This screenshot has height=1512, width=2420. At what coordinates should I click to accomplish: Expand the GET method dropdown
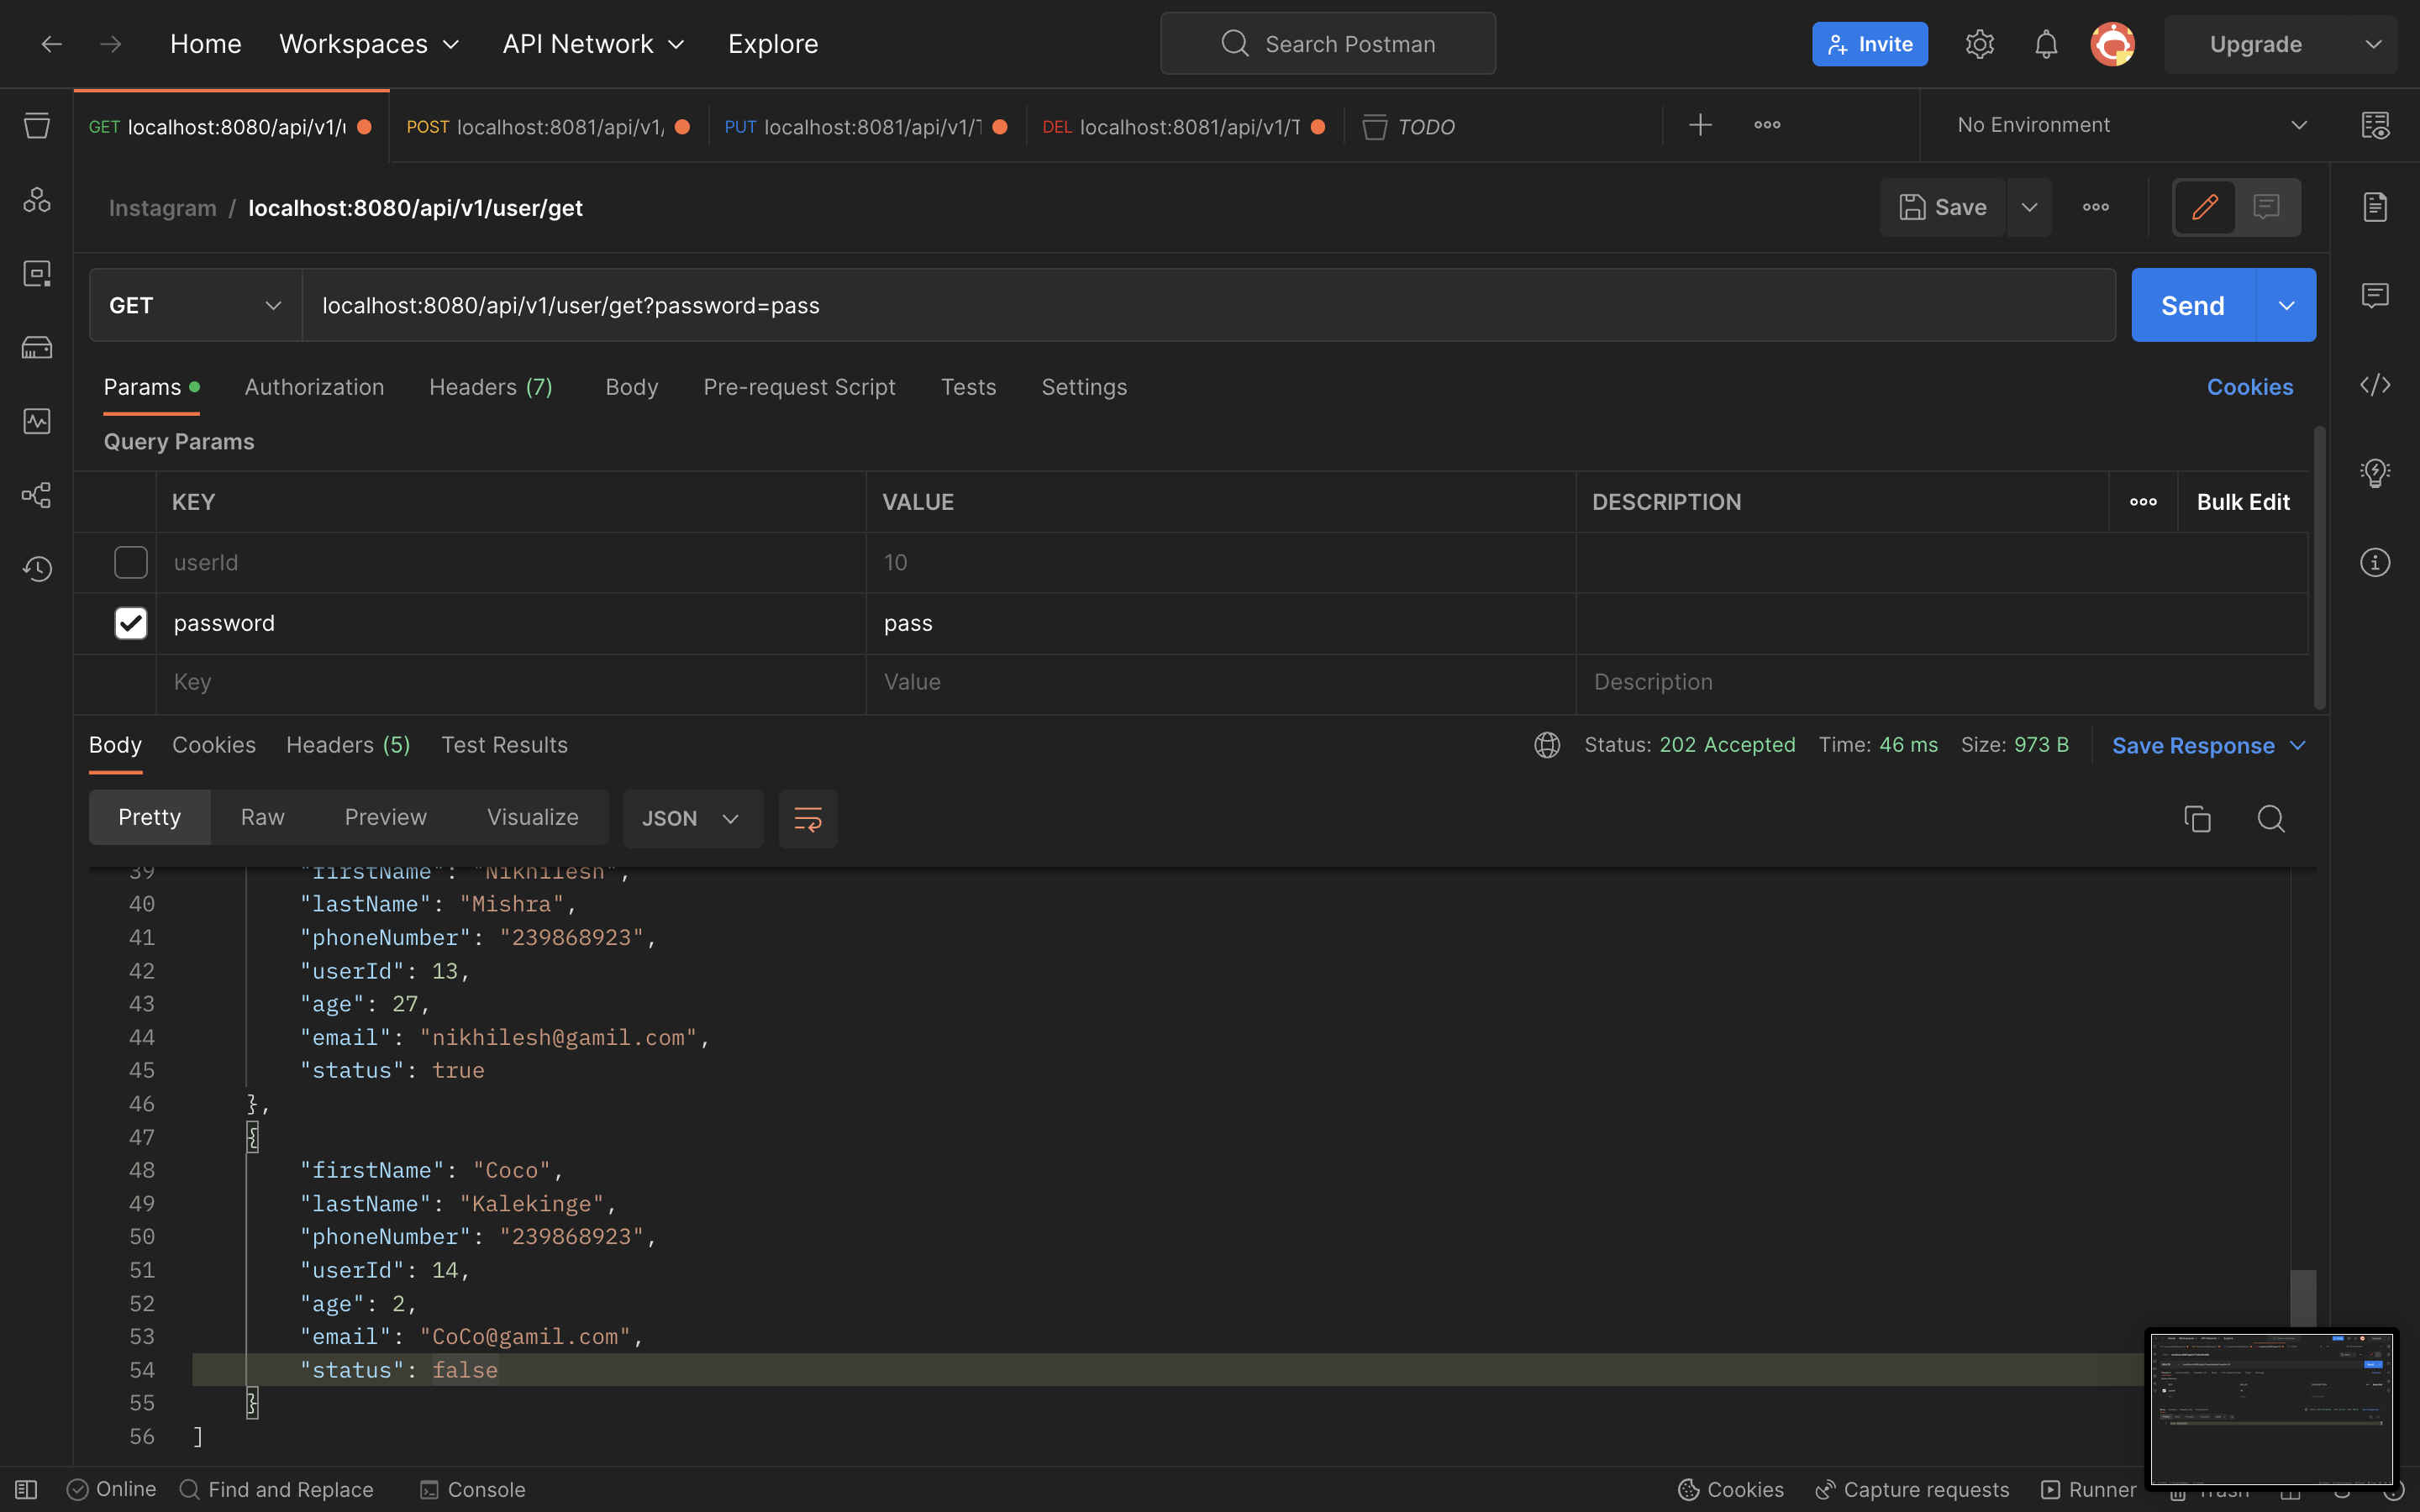[195, 305]
